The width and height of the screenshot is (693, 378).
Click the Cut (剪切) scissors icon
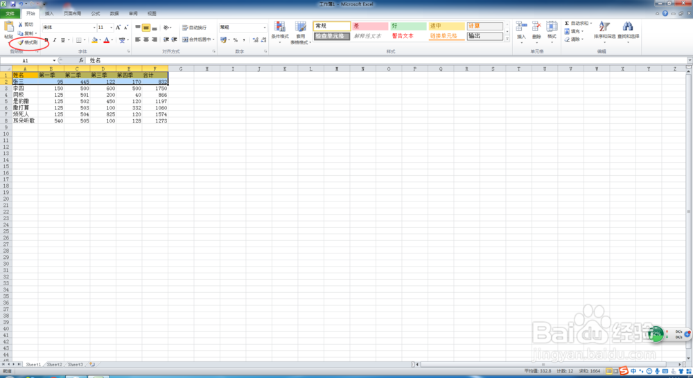[x=20, y=25]
